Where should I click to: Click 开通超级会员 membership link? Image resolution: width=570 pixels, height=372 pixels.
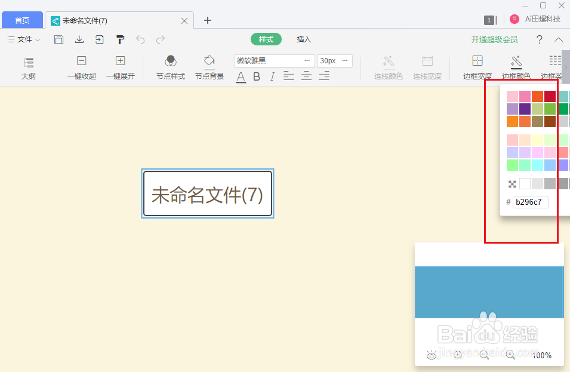coord(494,39)
